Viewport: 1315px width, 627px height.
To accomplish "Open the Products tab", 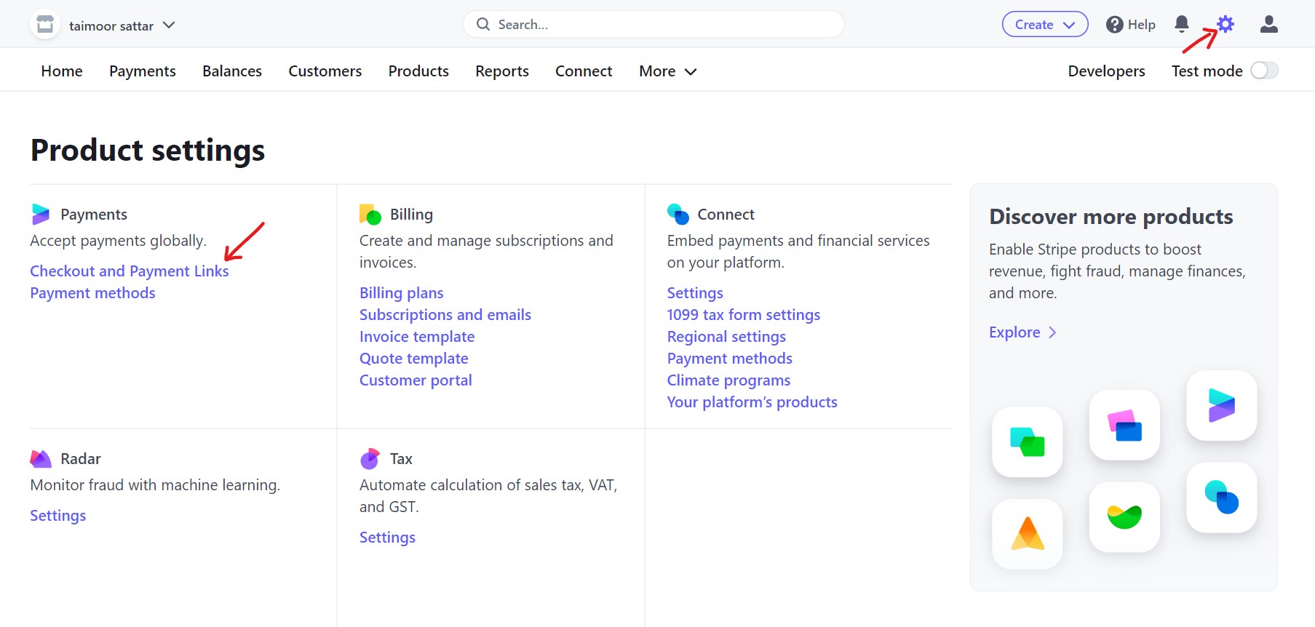I will click(x=418, y=71).
